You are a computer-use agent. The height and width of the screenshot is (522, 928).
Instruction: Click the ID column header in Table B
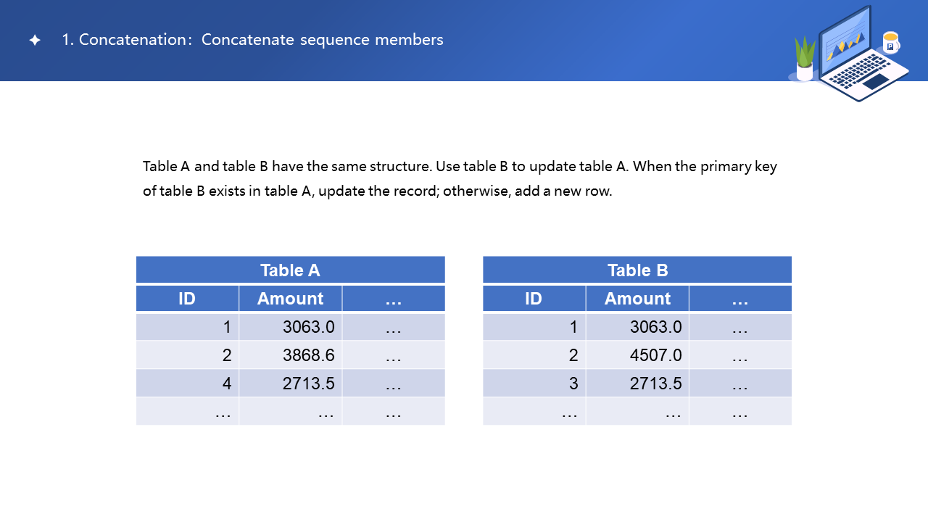[534, 299]
